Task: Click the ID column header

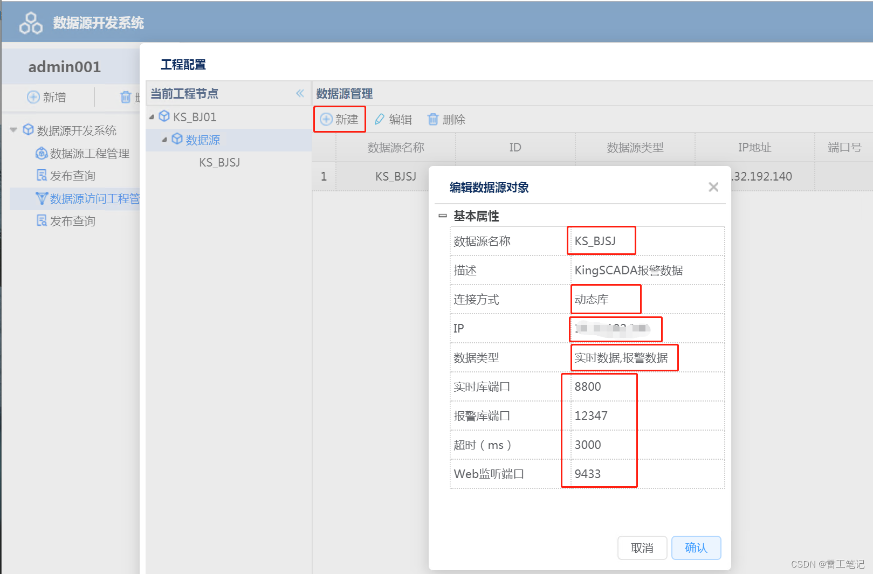Action: click(515, 147)
